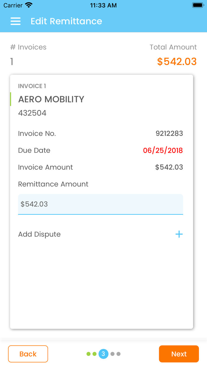The height and width of the screenshot is (369, 207).
Task: Tap the Edit Remittance header title
Action: (66, 21)
